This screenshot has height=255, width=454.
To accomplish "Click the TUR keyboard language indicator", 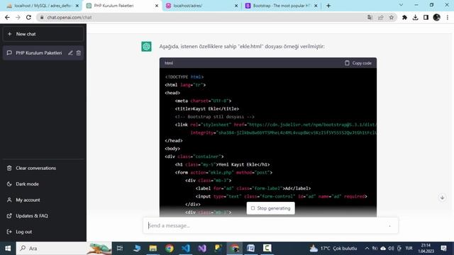I will [x=409, y=249].
